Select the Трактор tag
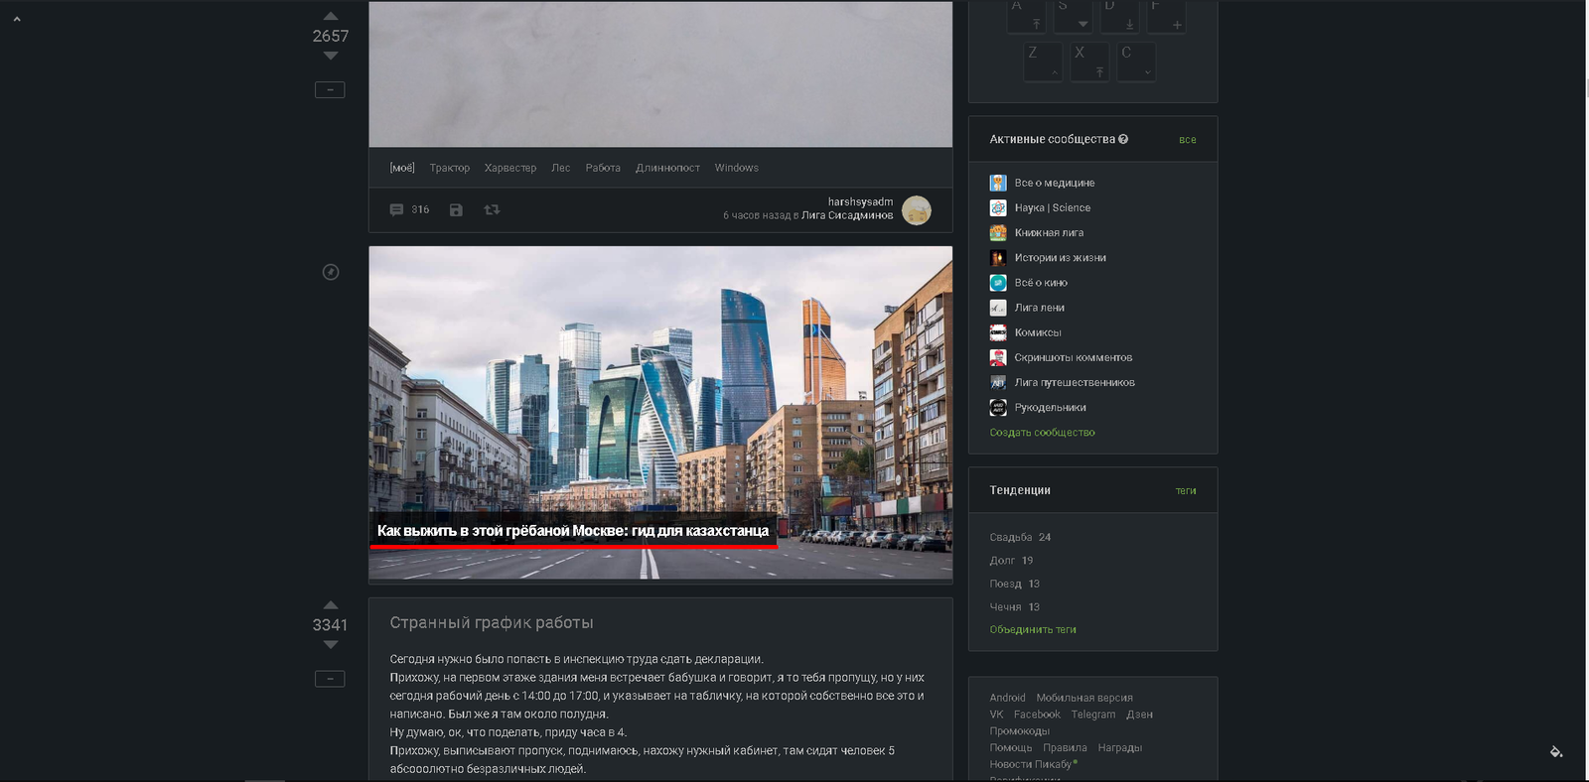Viewport: 1589px width, 782px height. pos(450,168)
